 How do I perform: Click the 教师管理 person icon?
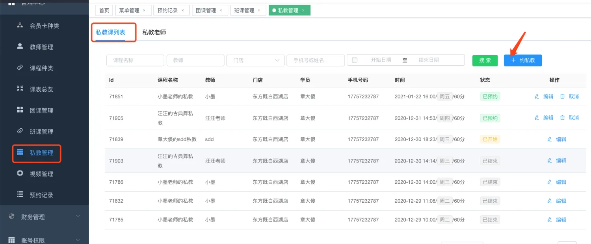(20, 46)
